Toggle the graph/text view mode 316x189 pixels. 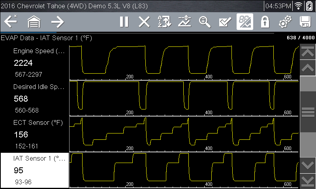[245, 22]
